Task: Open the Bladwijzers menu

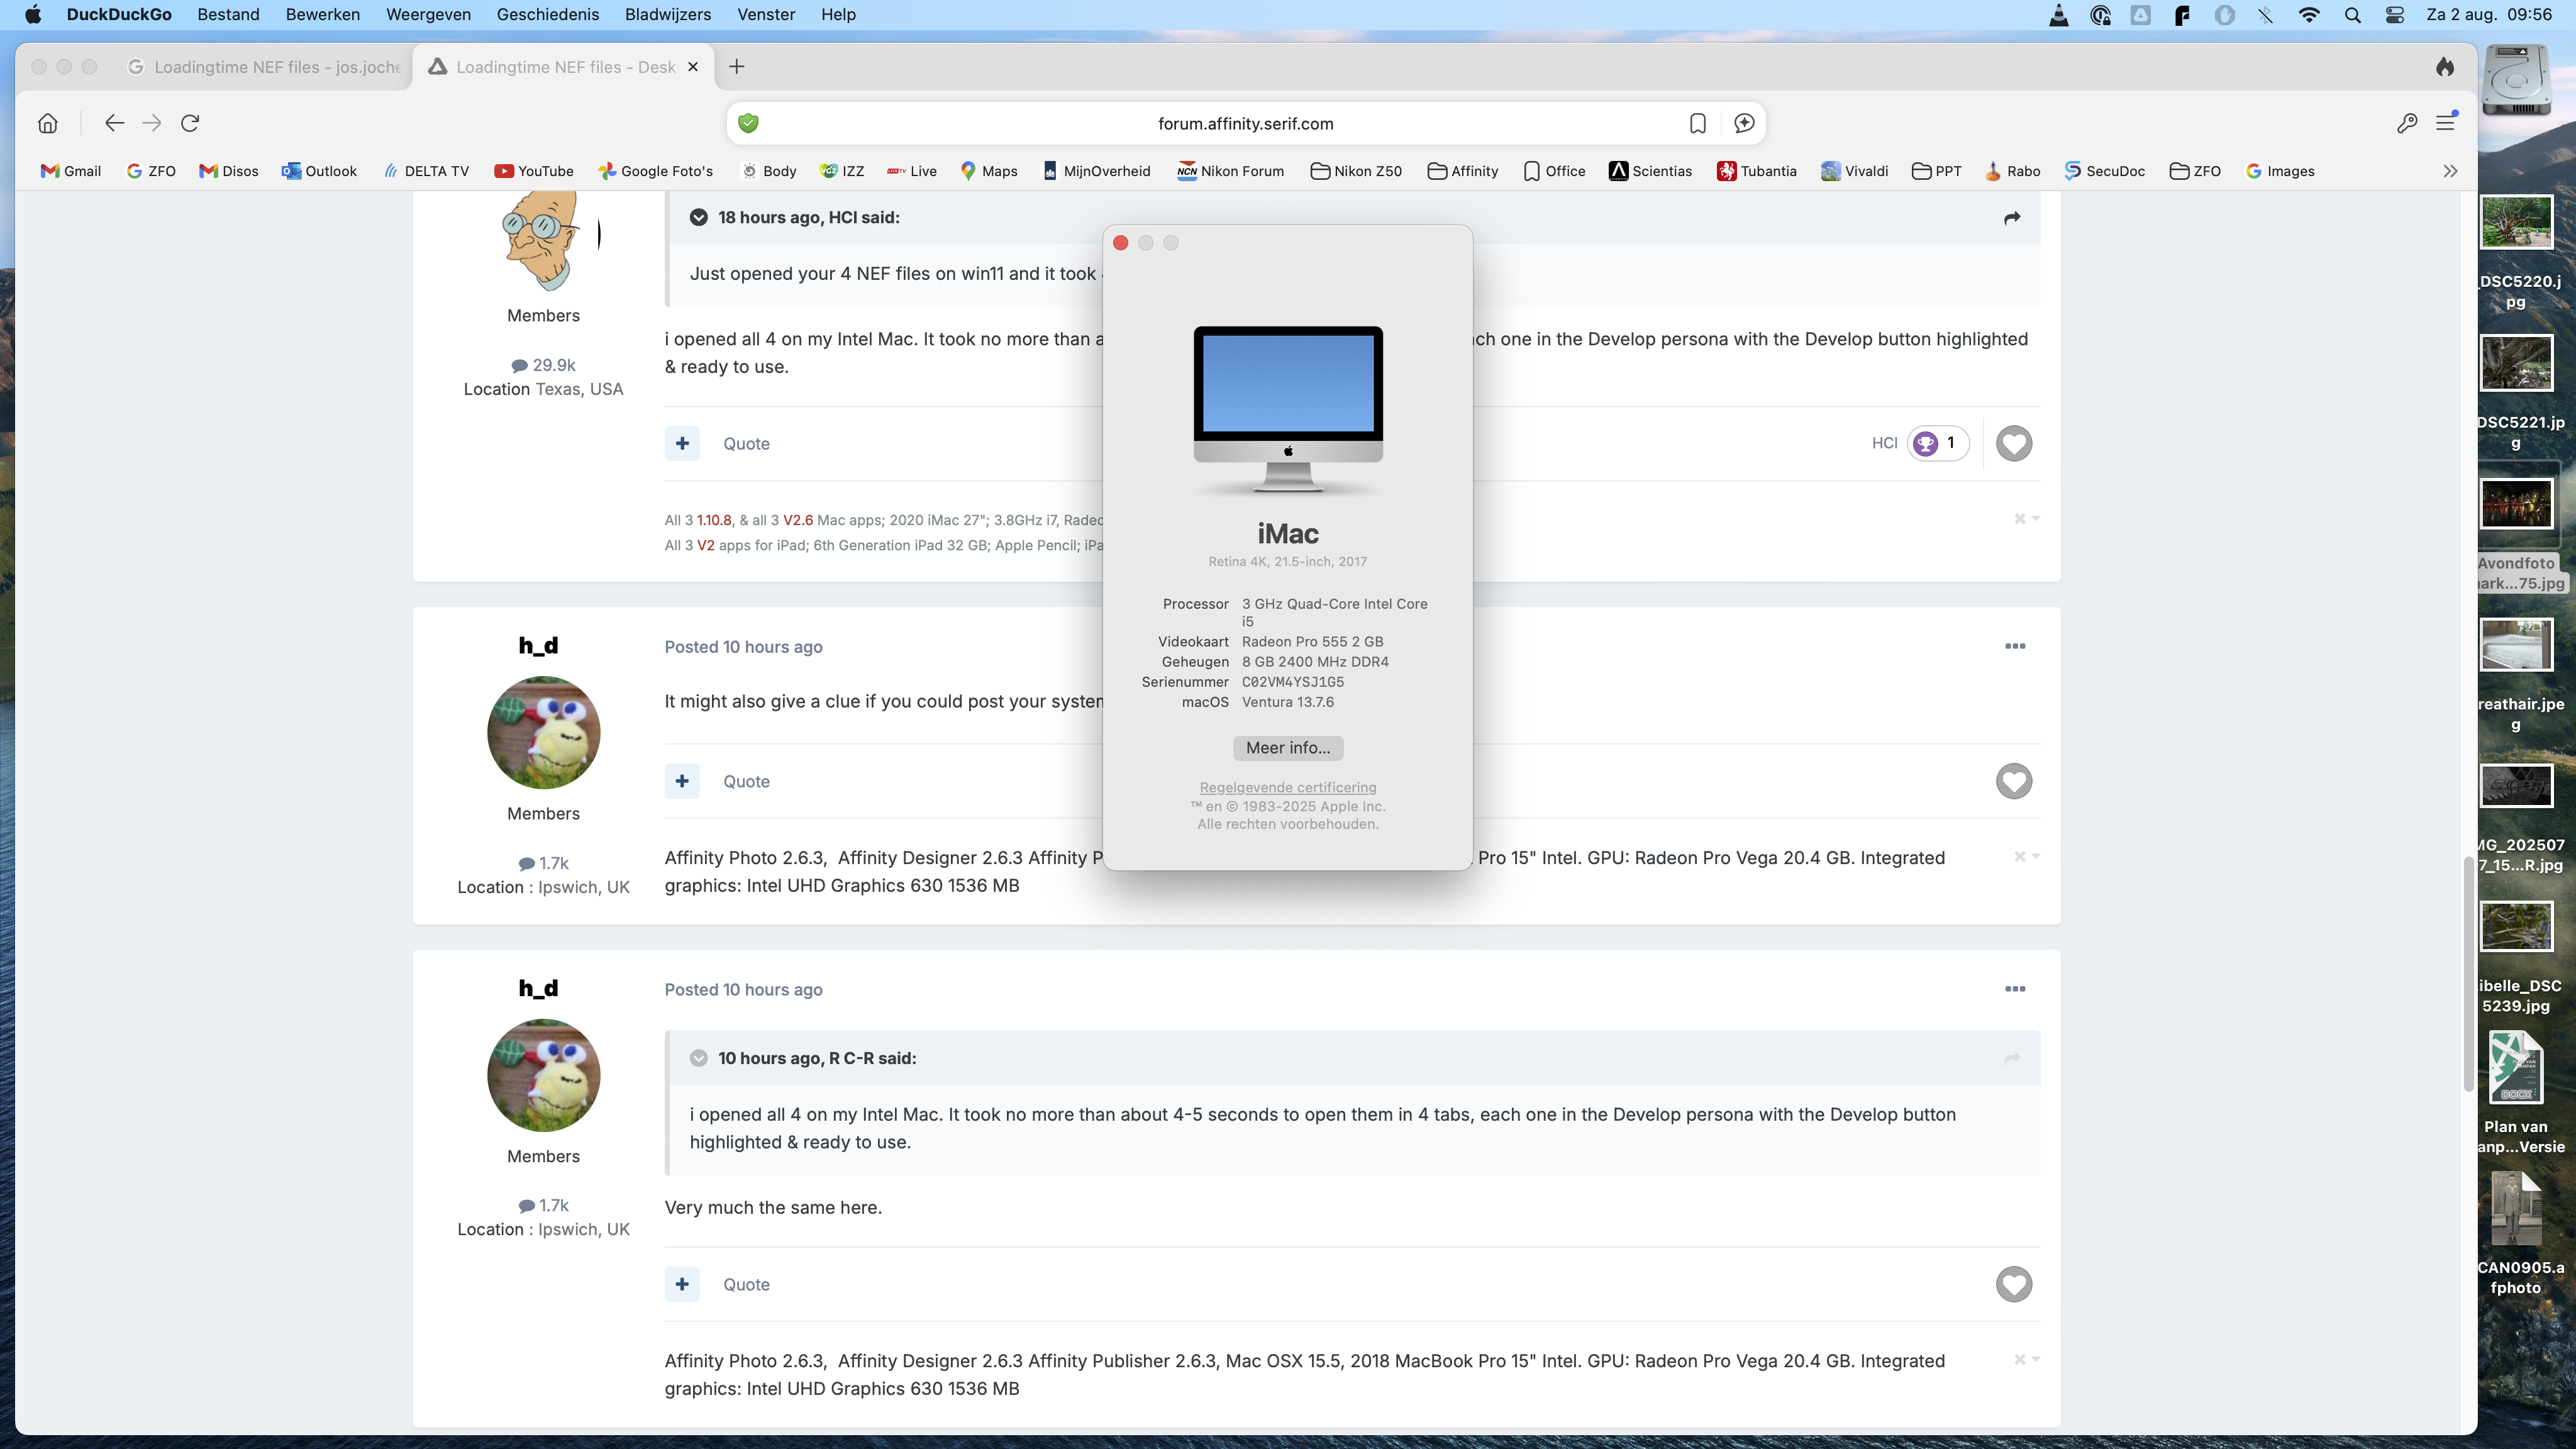Action: pyautogui.click(x=667, y=14)
